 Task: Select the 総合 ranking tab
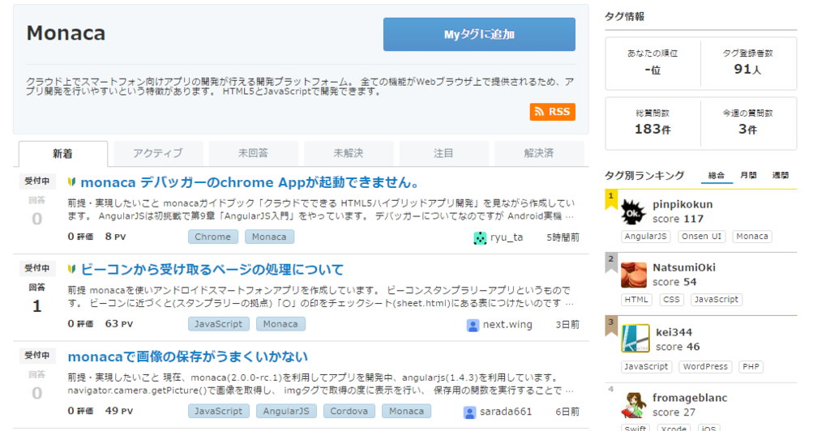(717, 176)
